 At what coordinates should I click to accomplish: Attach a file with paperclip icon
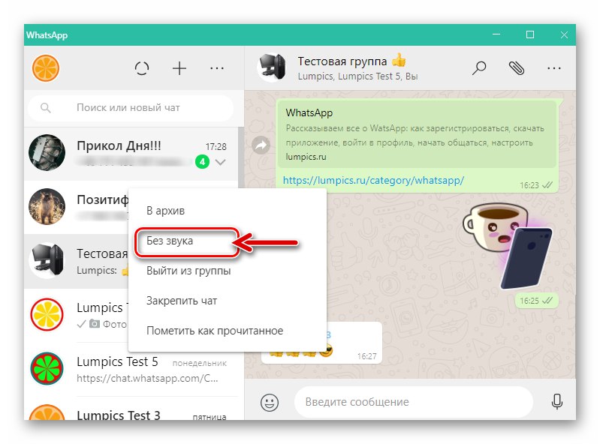(516, 68)
